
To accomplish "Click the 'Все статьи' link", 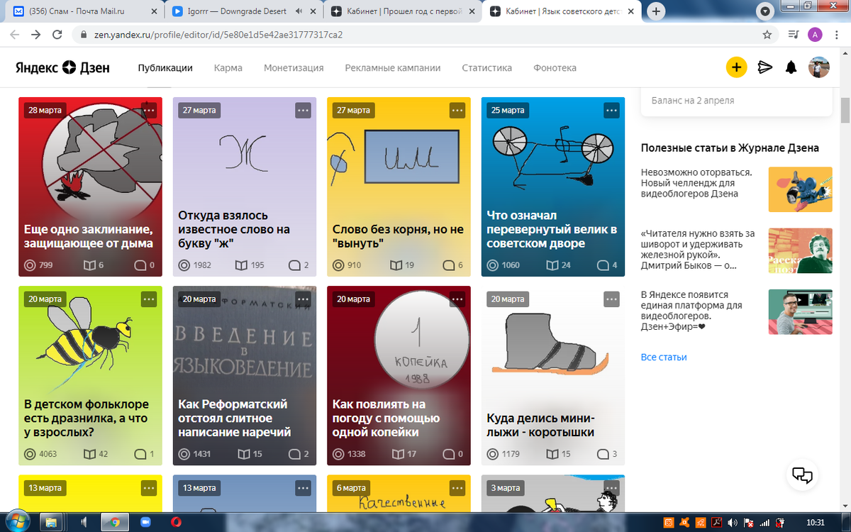I will point(664,357).
